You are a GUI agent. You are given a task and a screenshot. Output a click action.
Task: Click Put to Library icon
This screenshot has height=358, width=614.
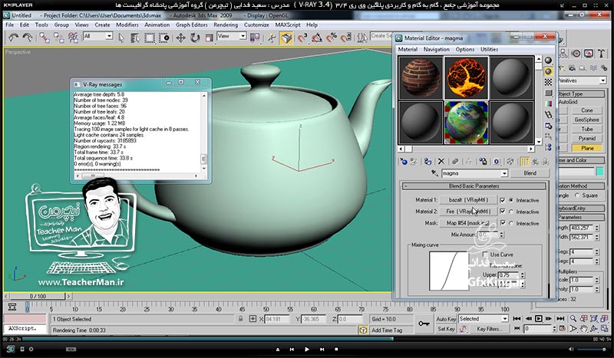pyautogui.click(x=483, y=162)
